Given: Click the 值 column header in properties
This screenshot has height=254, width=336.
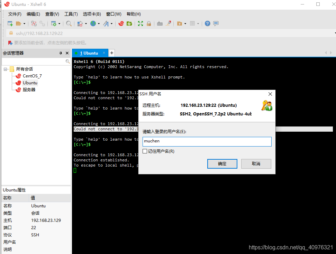Looking at the screenshot, I should click(x=50, y=198).
